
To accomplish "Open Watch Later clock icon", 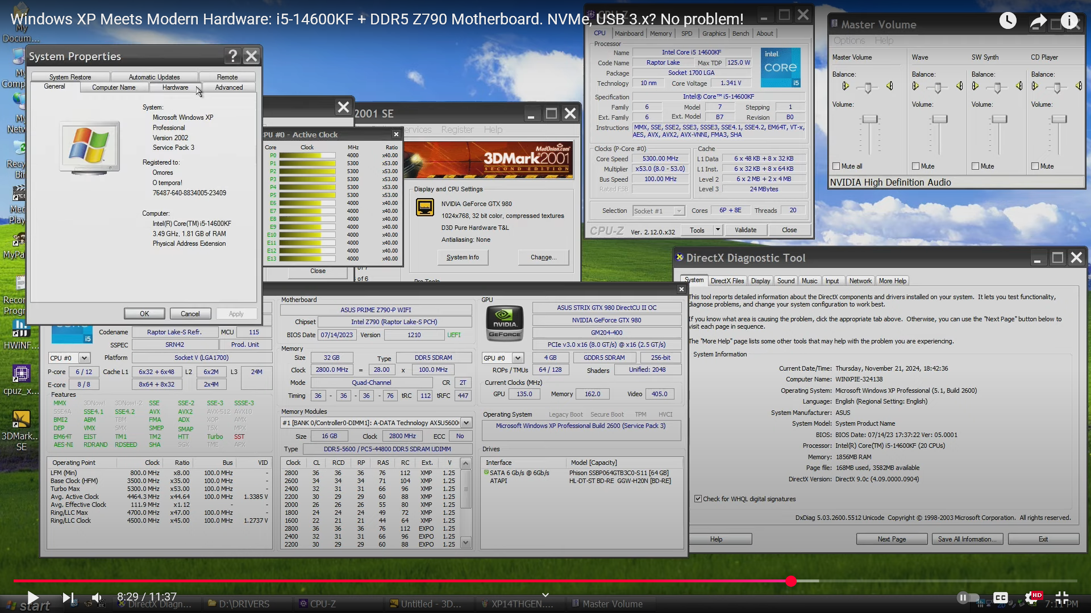I will coord(1007,21).
